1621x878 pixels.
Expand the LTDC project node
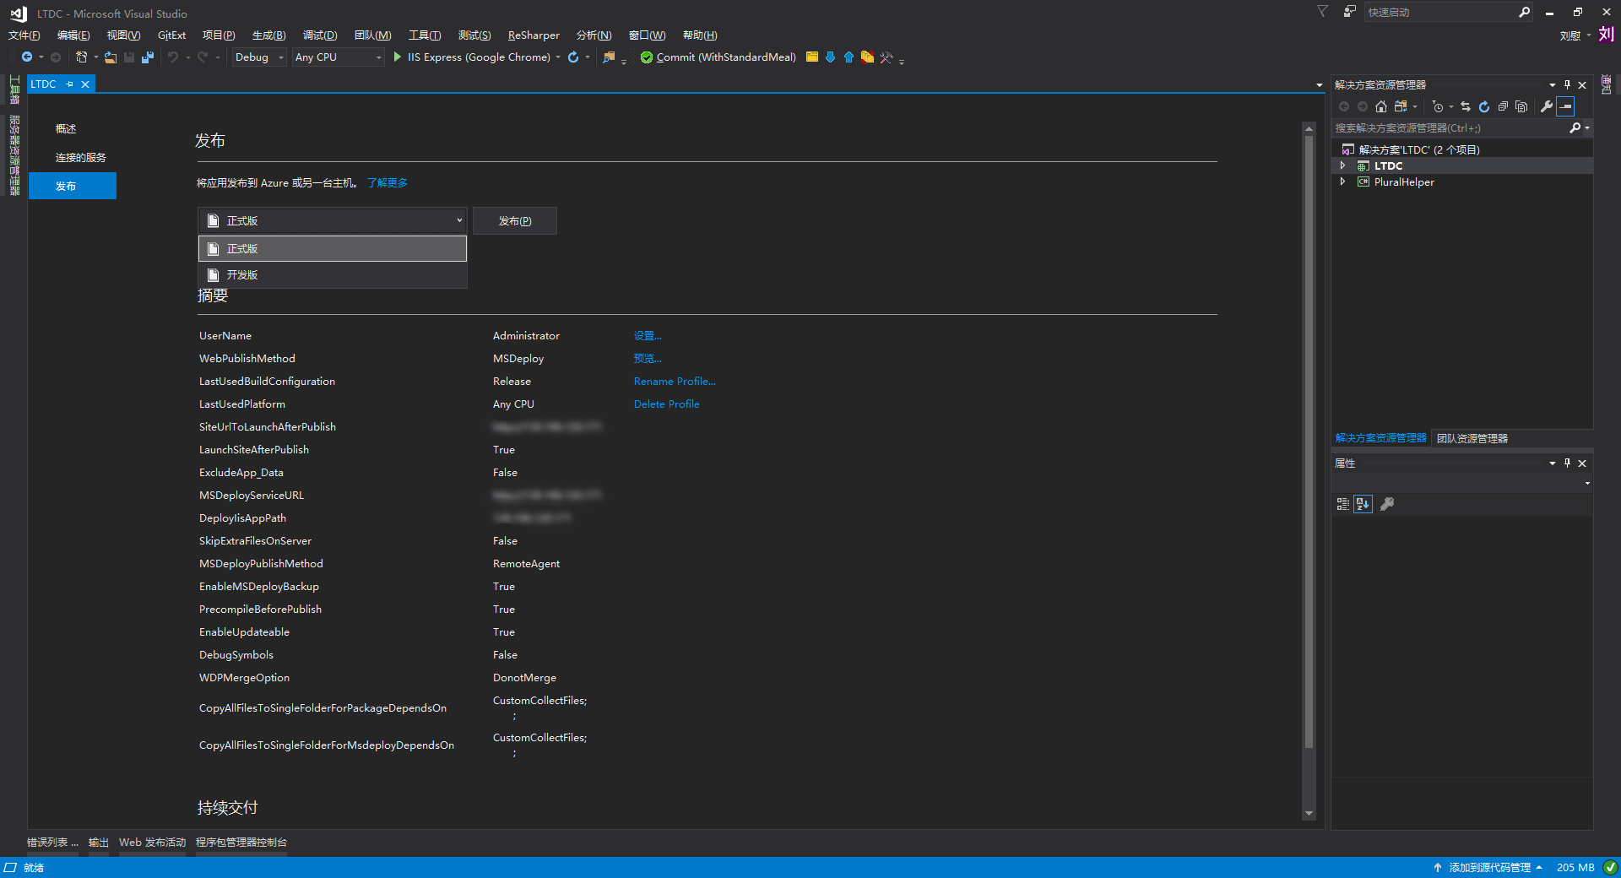[1342, 165]
